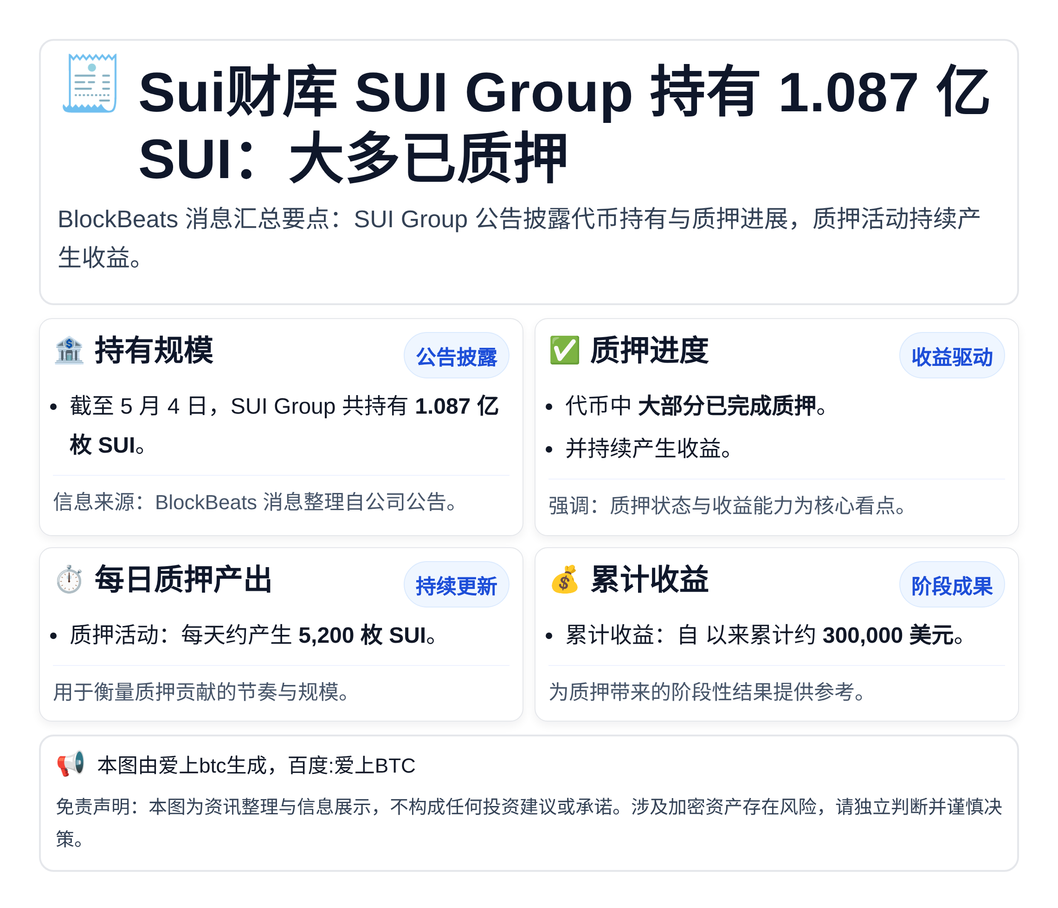Select the 阶段成果 tag

click(x=952, y=585)
